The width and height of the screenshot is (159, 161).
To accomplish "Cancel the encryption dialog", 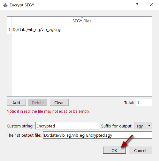I will click(x=140, y=150).
